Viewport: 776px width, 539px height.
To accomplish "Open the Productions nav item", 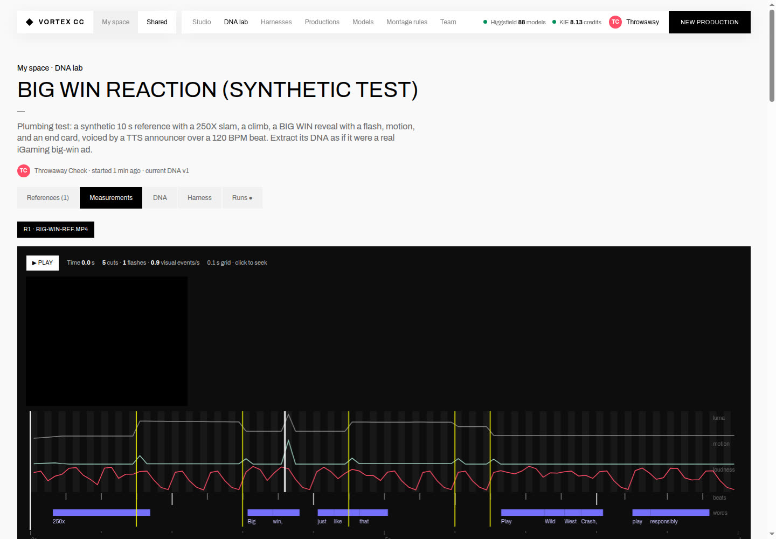I will point(322,22).
